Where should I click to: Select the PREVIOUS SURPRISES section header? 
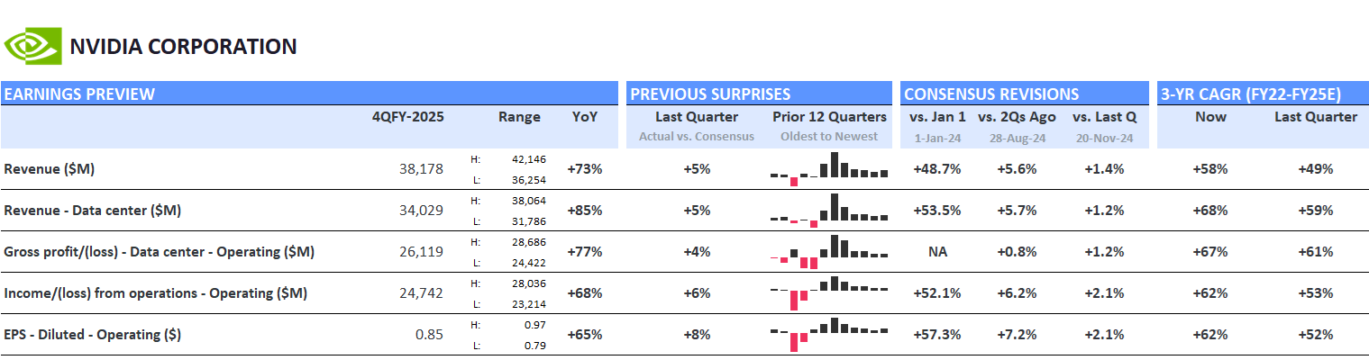[710, 94]
